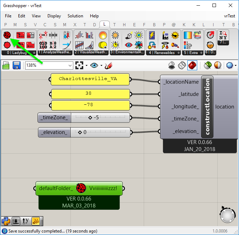Click the 3D surface chart icon
The height and width of the screenshot is (235, 239).
tap(79, 35)
